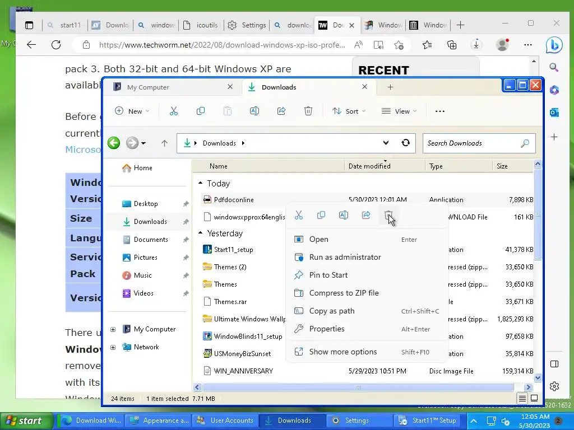Image resolution: width=574 pixels, height=430 pixels.
Task: Click the Copy icon in the context menu
Action: click(x=321, y=215)
